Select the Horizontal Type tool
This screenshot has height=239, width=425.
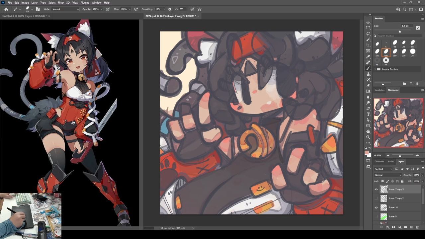[x=368, y=114]
